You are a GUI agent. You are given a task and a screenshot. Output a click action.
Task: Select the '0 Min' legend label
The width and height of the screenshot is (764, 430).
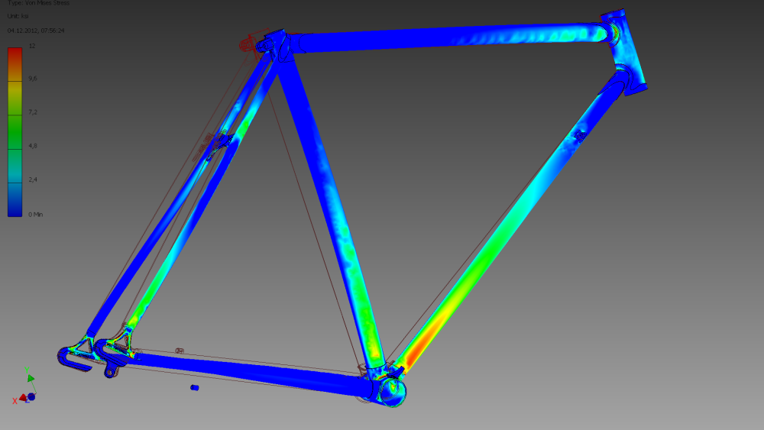pos(36,215)
